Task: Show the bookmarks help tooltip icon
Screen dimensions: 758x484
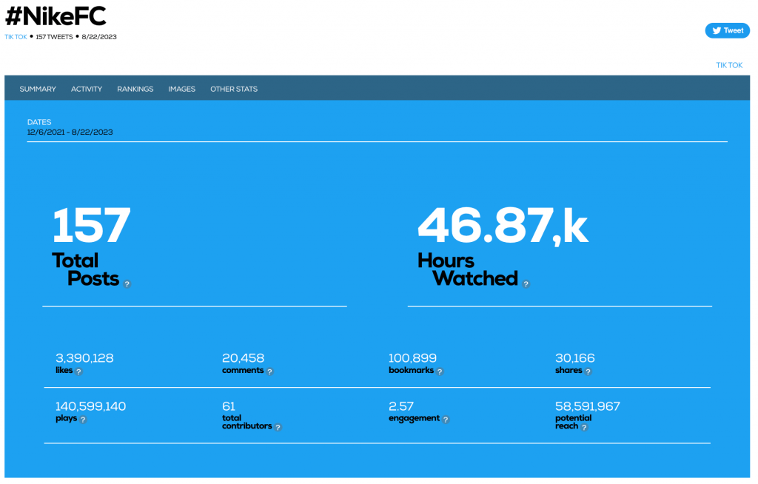Action: tap(440, 372)
